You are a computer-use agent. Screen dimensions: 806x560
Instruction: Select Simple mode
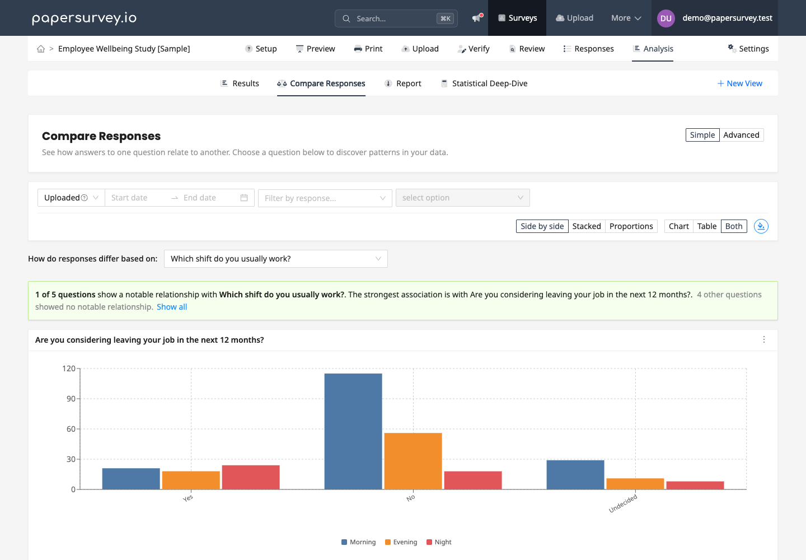click(x=702, y=135)
